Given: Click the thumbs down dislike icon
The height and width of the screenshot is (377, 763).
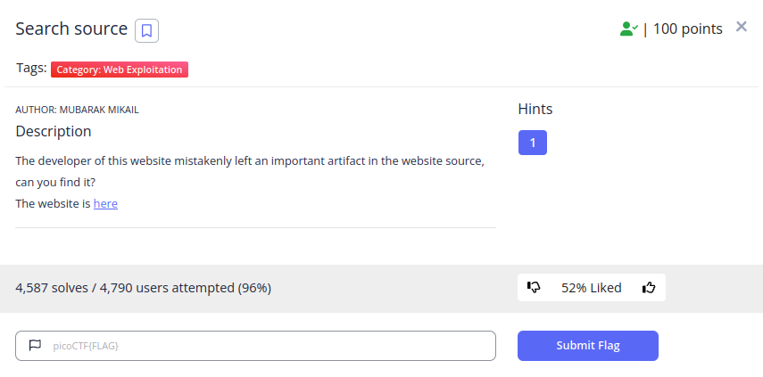Looking at the screenshot, I should (534, 288).
